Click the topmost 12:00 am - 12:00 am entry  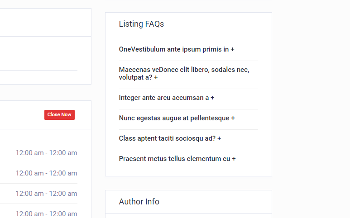coord(46,153)
